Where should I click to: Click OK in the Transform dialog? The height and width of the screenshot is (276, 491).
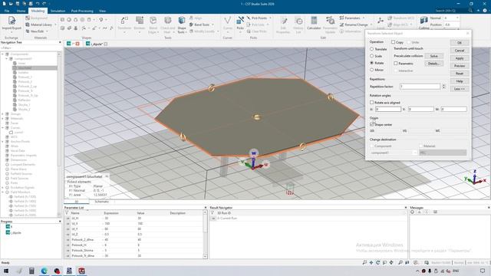point(460,43)
